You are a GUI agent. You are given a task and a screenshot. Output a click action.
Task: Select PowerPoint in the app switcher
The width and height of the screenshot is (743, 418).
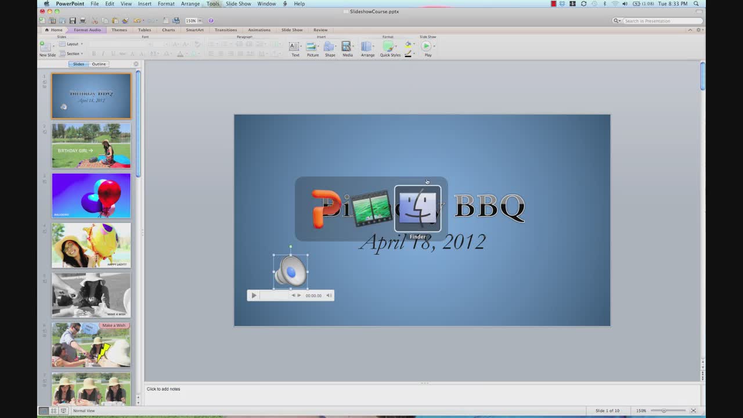pos(326,209)
